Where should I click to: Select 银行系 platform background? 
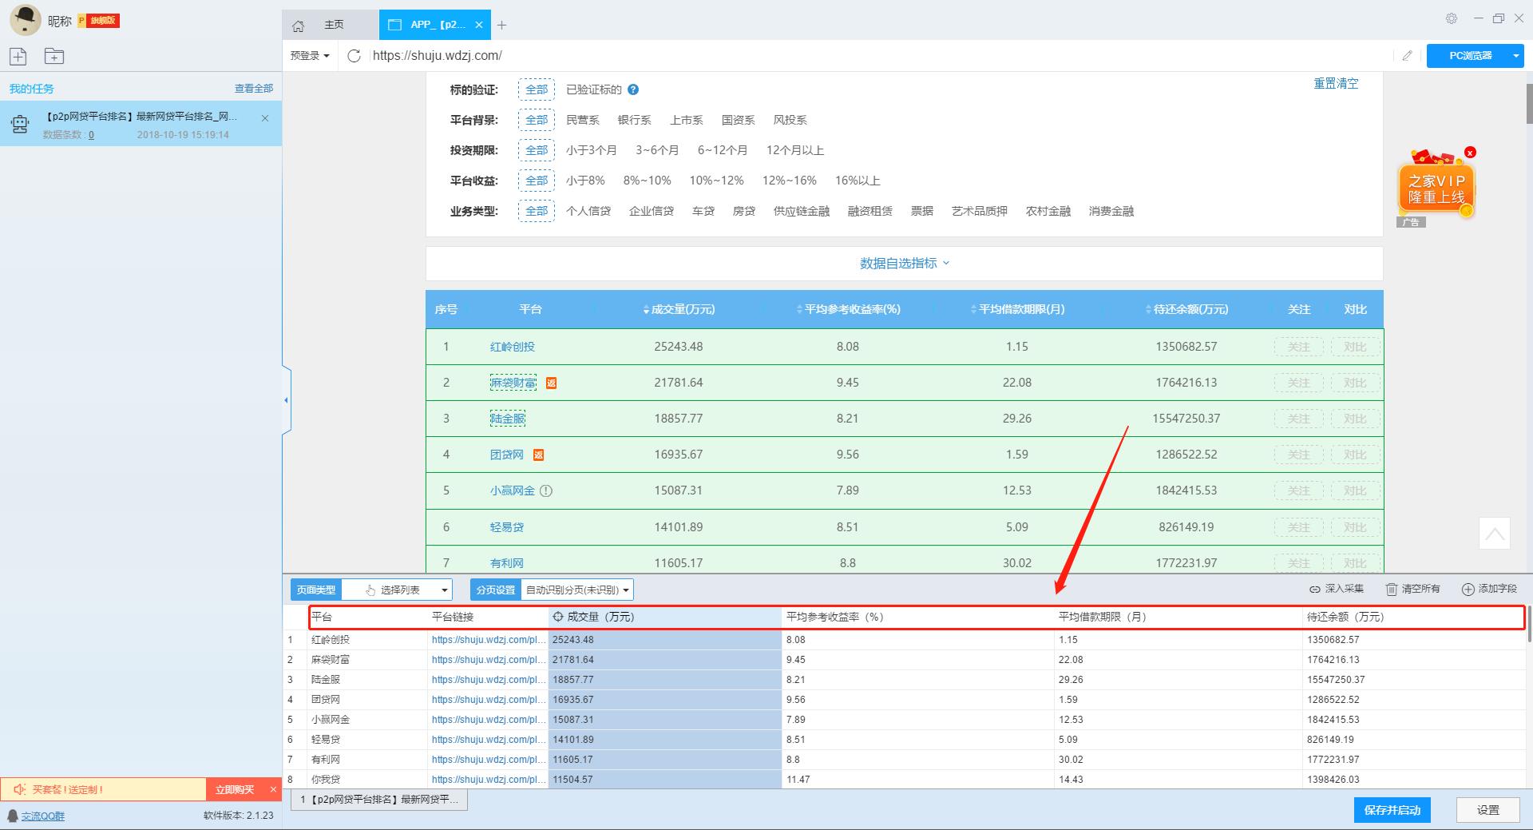point(635,120)
